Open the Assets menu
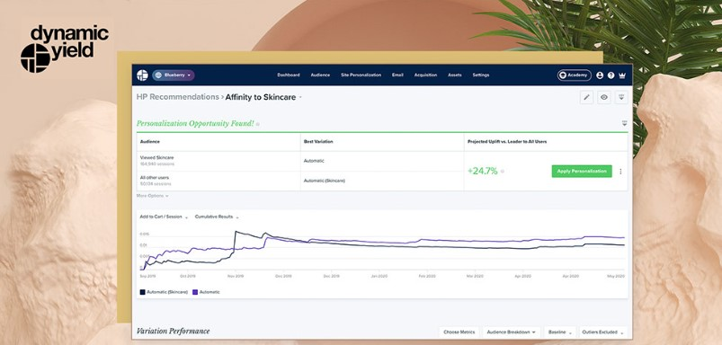 tap(454, 75)
